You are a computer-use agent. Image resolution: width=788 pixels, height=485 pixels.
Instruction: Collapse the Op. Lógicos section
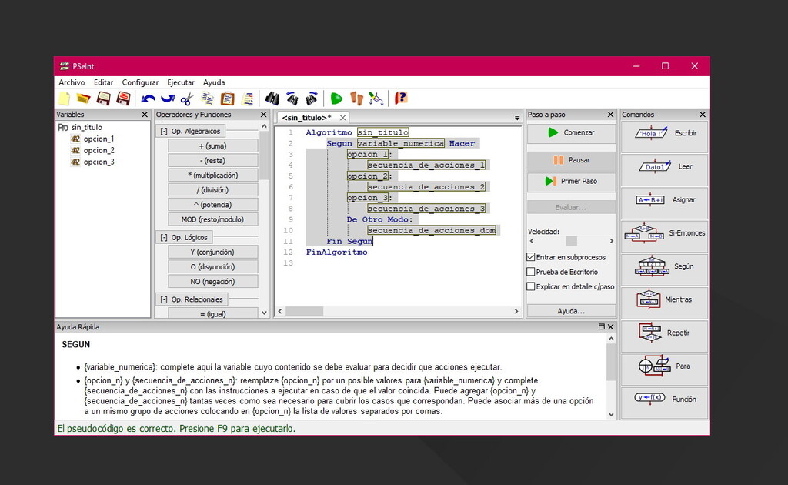163,237
